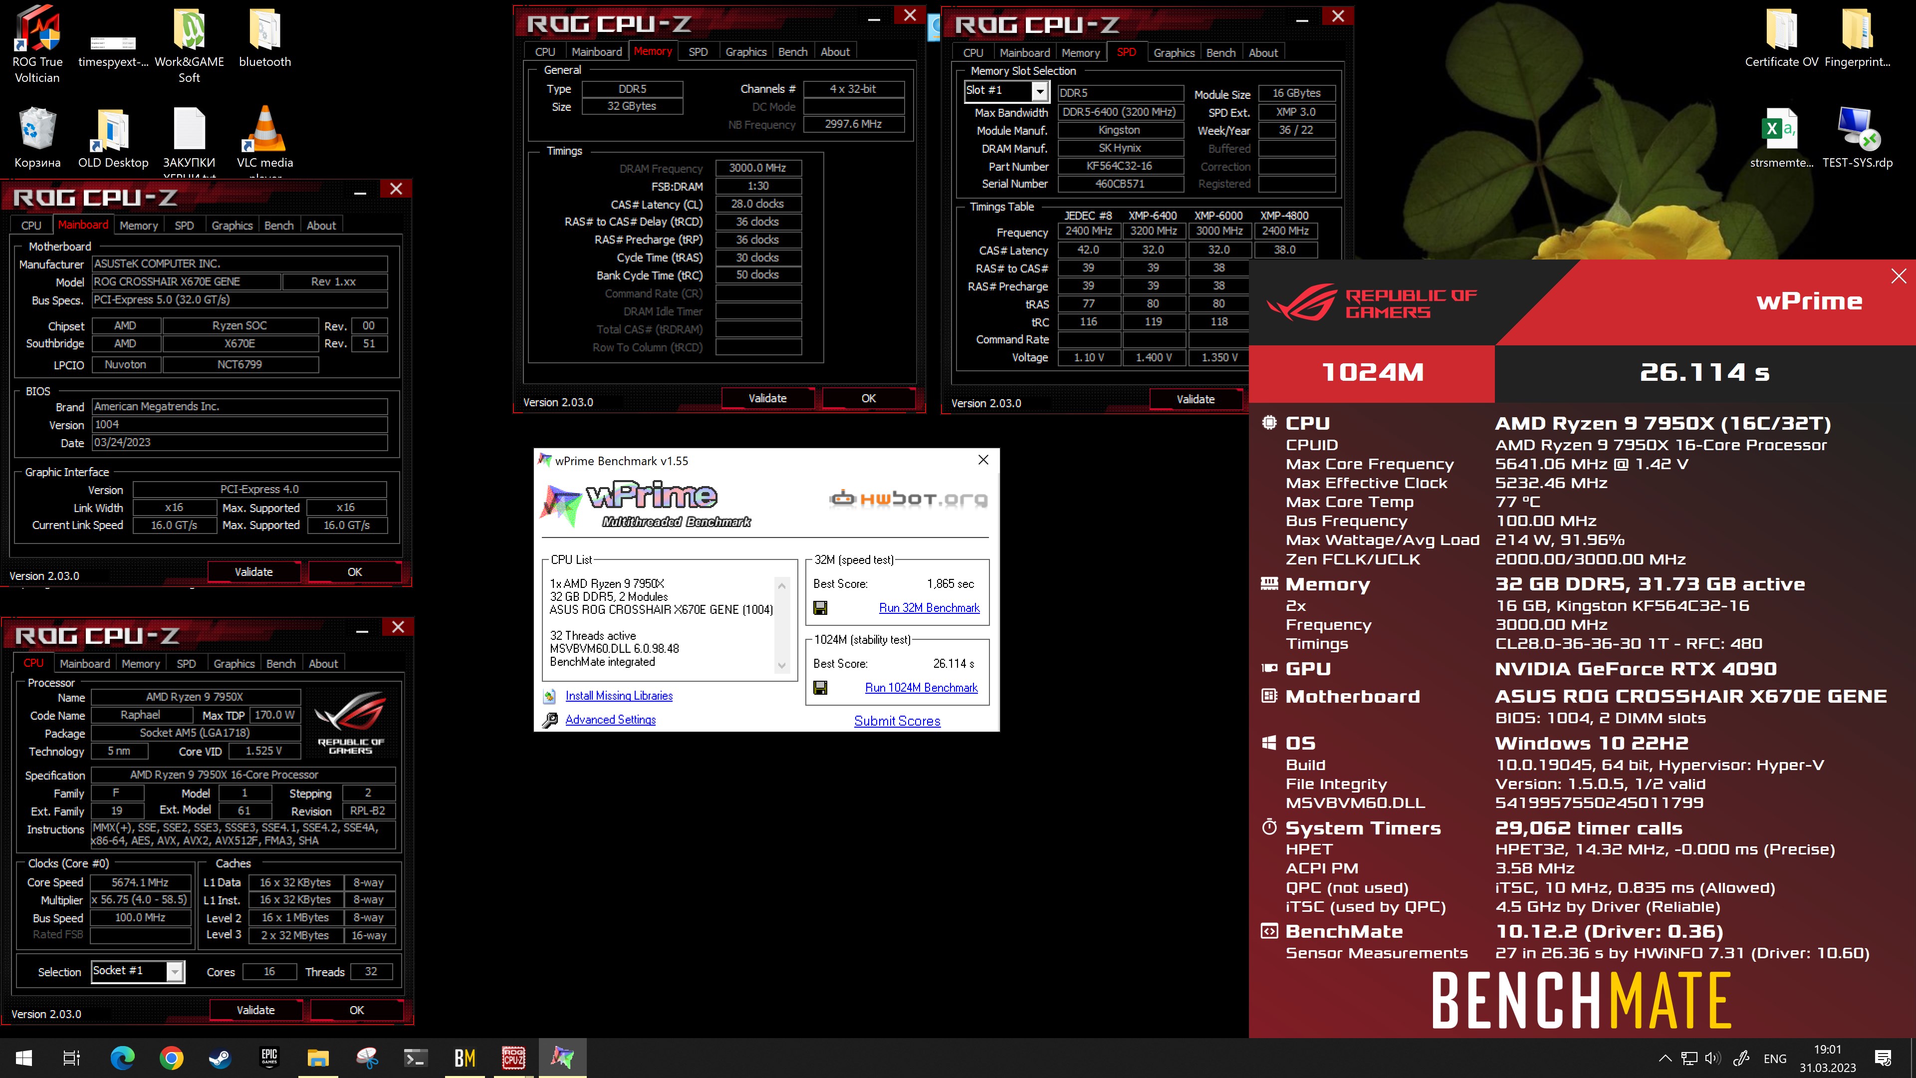The height and width of the screenshot is (1078, 1916).
Task: Click Validate in the Mainboard CPU-Z window
Action: pos(253,572)
